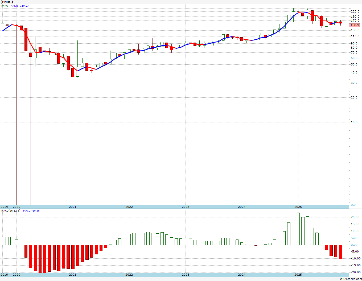Click the moving average value 159.07

click(x=24, y=6)
